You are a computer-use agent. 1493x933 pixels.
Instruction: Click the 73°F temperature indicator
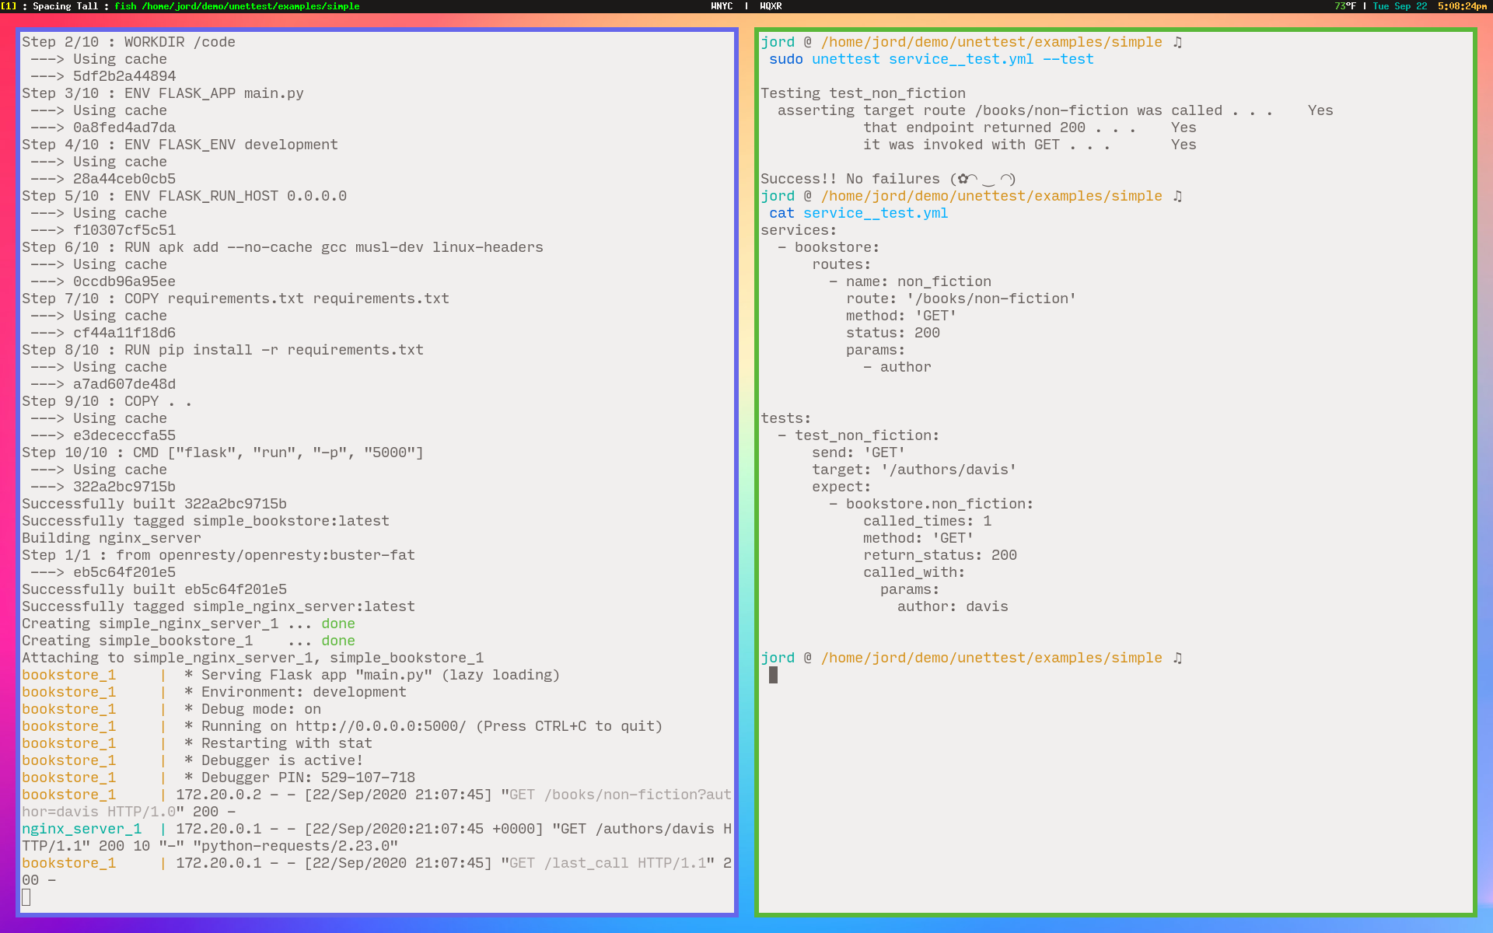coord(1345,6)
